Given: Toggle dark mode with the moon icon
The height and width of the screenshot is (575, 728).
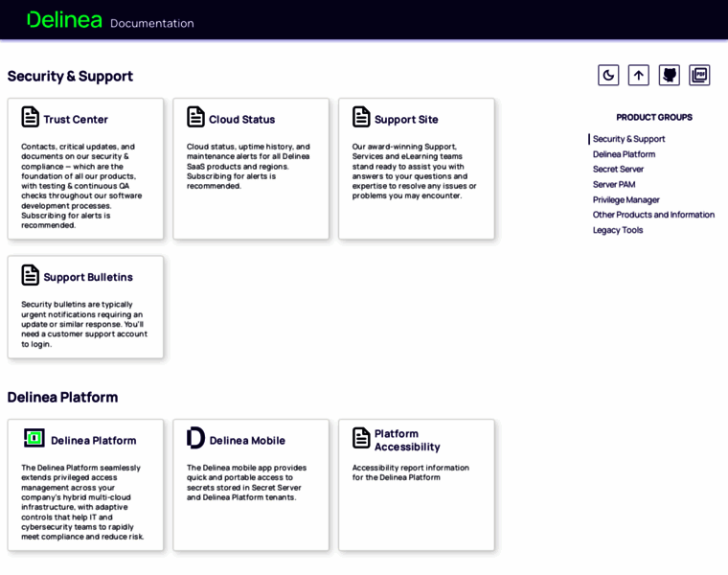Looking at the screenshot, I should pos(608,76).
